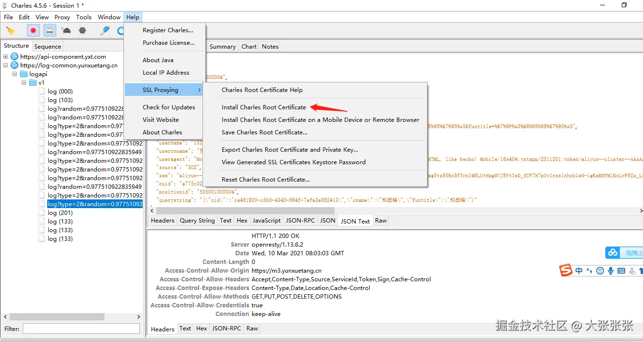
Task: Collapse the https://log-common.yunxuetang.cn node
Action: click(x=6, y=66)
